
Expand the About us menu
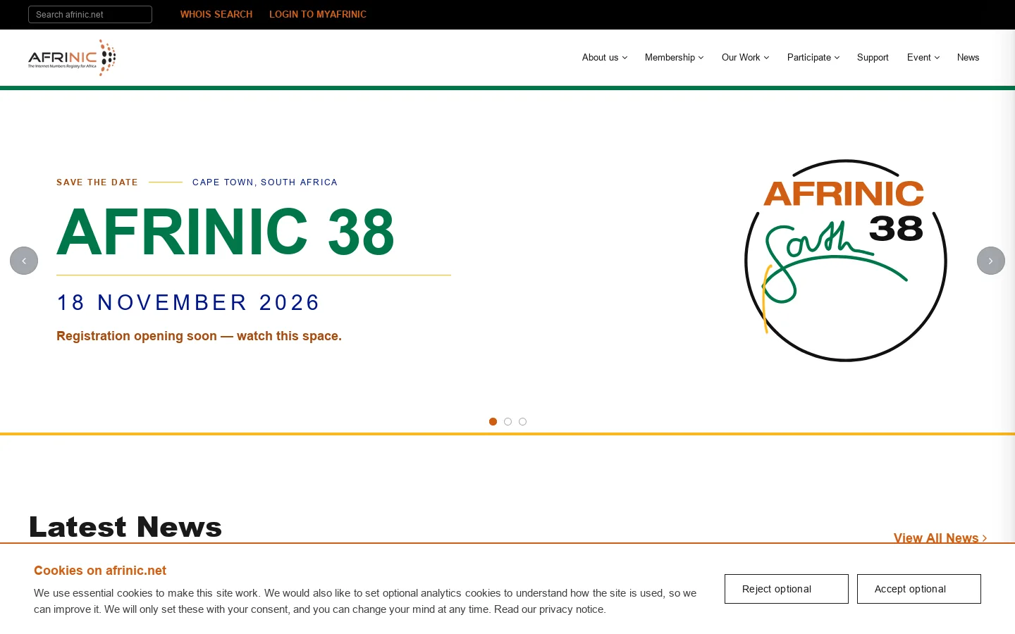pyautogui.click(x=605, y=58)
